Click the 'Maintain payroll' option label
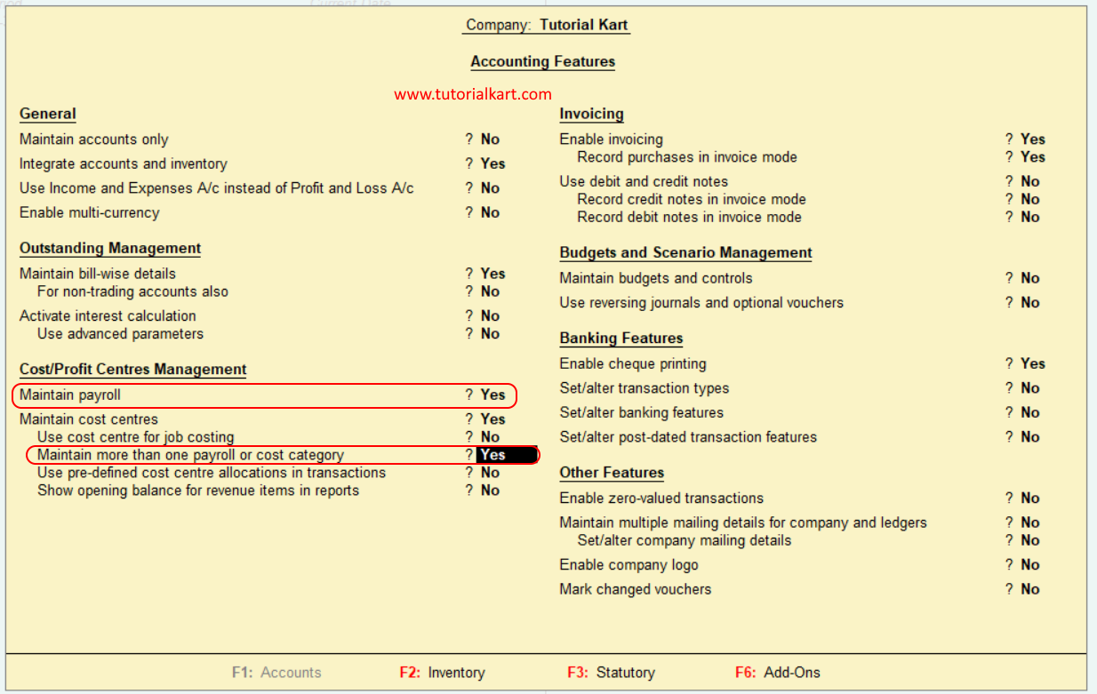This screenshot has height=694, width=1097. 69,395
